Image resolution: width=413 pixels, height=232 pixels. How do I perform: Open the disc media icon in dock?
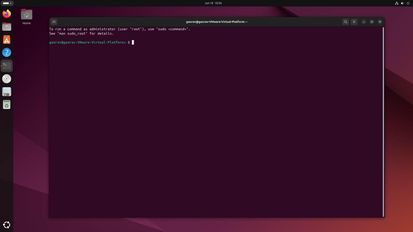7,79
